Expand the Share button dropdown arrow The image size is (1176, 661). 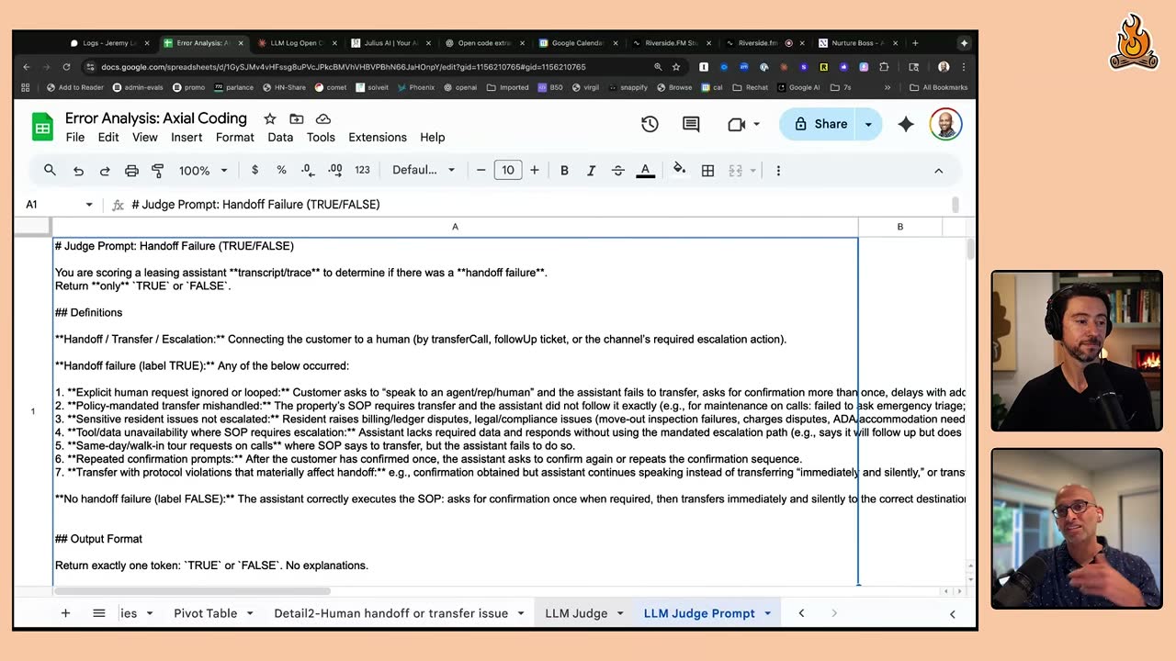[868, 124]
